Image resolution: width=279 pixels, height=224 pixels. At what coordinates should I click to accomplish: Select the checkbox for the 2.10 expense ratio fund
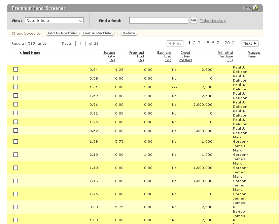point(16,155)
